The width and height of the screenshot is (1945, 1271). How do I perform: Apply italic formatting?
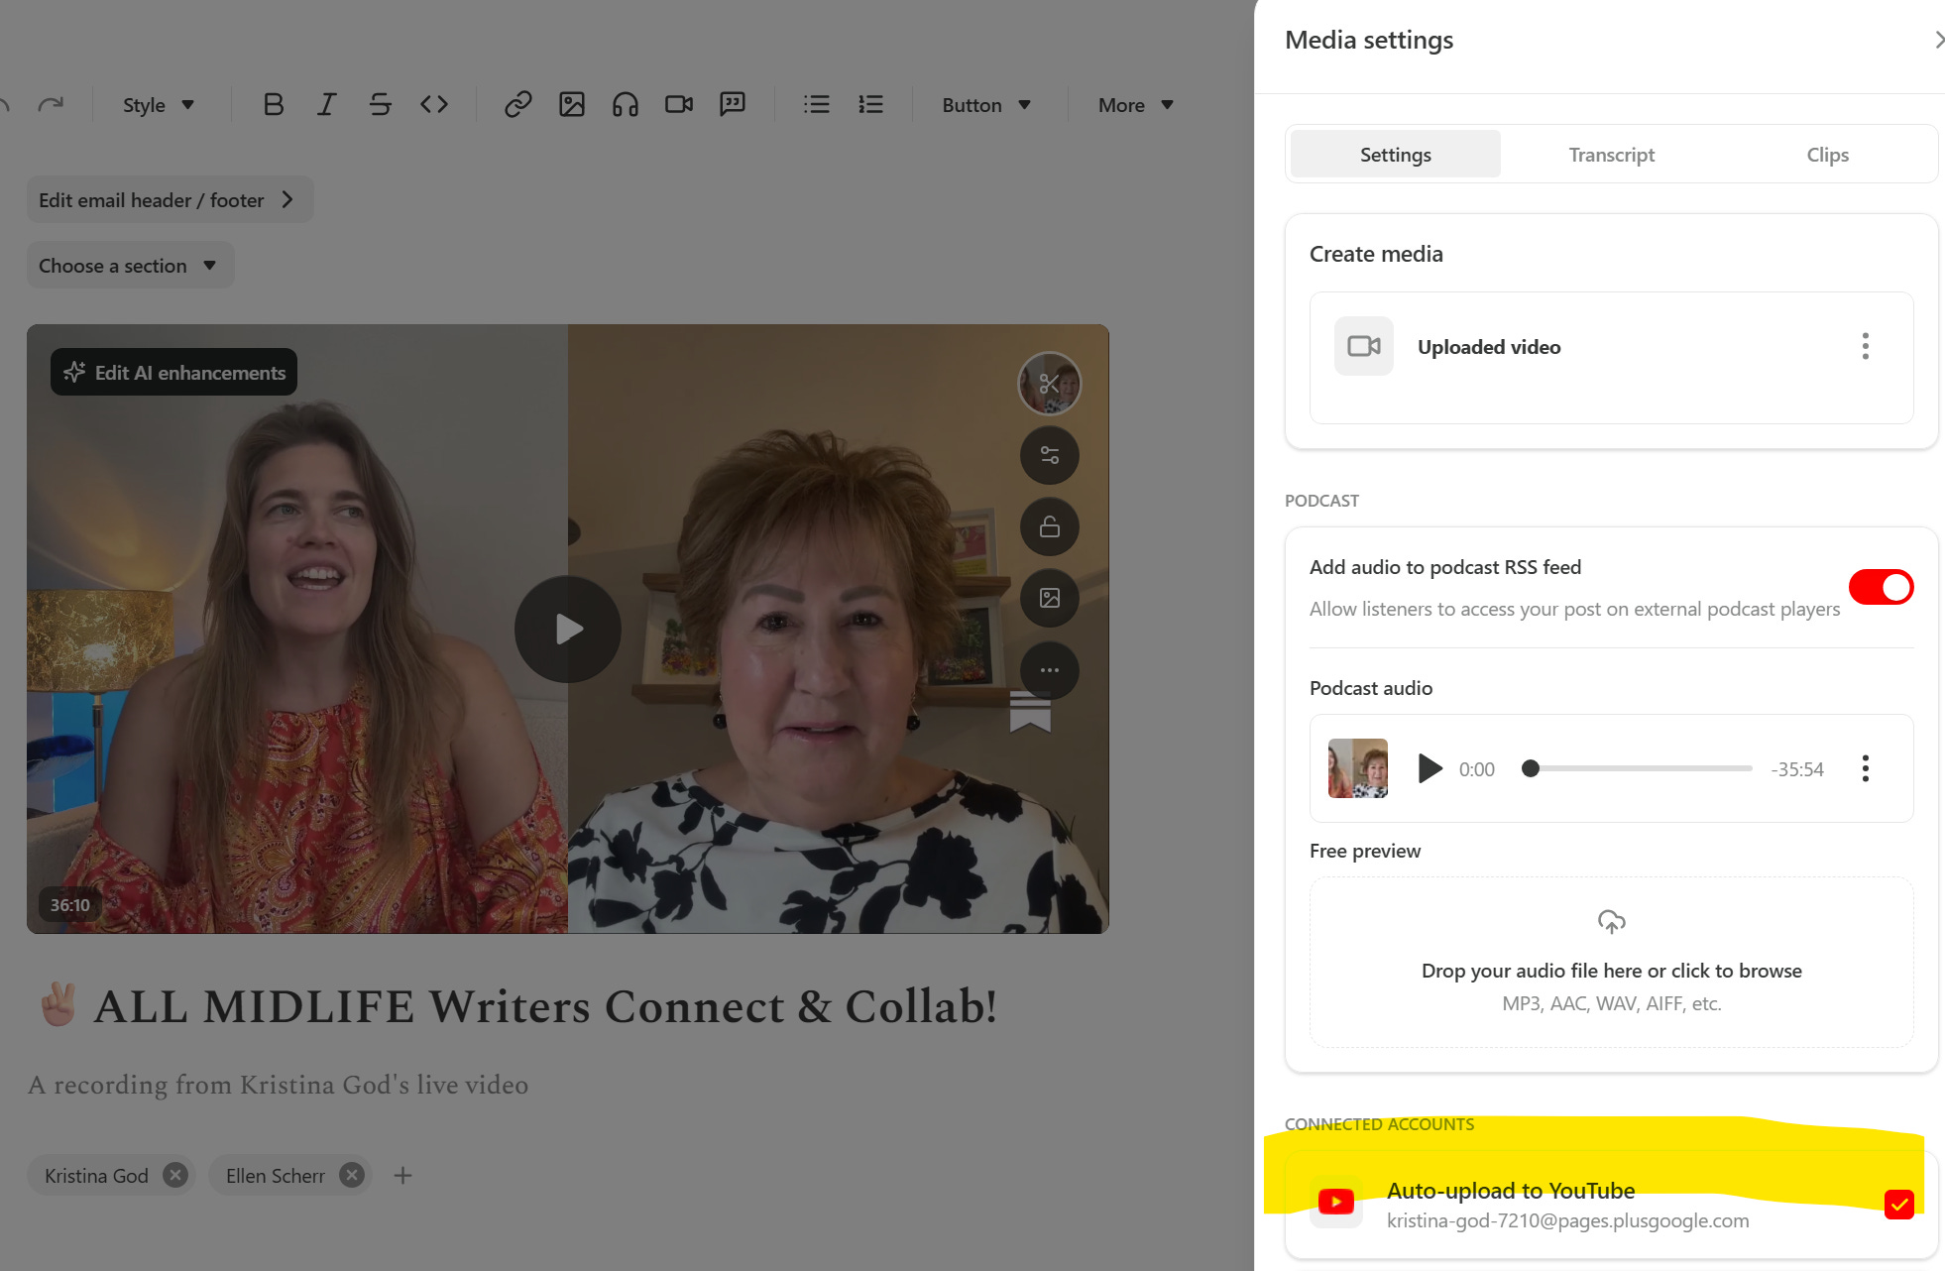click(326, 105)
